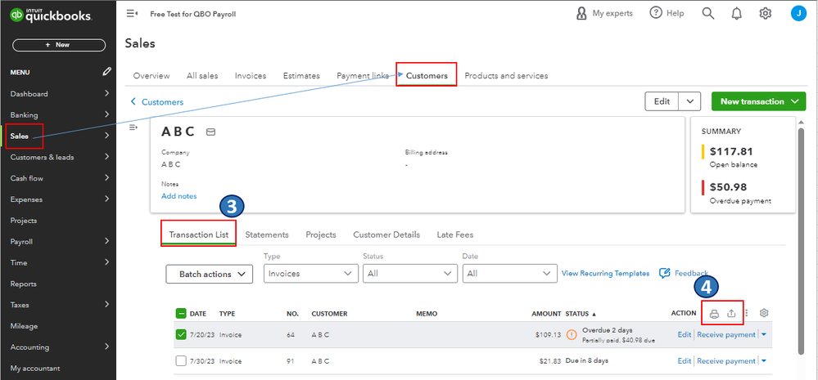The width and height of the screenshot is (818, 380).
Task: Open the account settings gear in header
Action: click(x=766, y=13)
